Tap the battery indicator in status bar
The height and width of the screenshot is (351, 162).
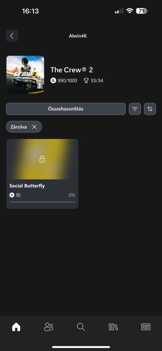(x=142, y=11)
